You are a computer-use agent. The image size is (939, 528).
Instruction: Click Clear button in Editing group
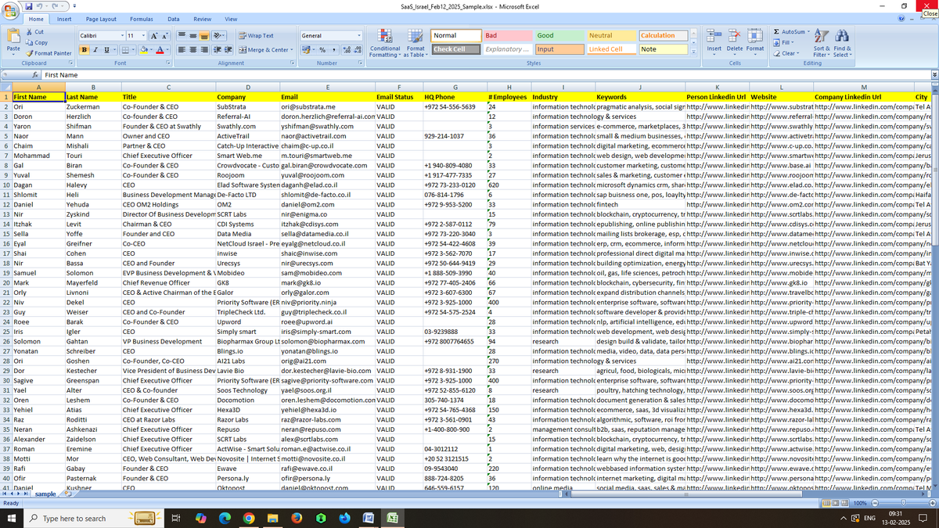point(786,52)
